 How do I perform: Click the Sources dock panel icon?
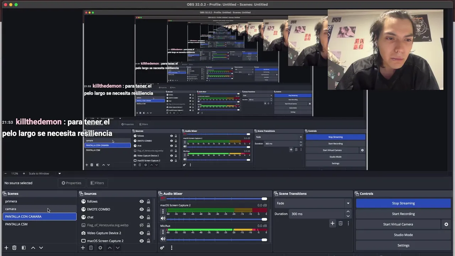click(81, 194)
